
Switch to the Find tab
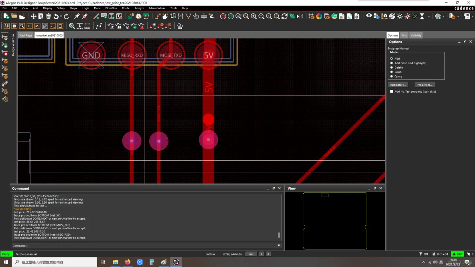[x=404, y=35]
